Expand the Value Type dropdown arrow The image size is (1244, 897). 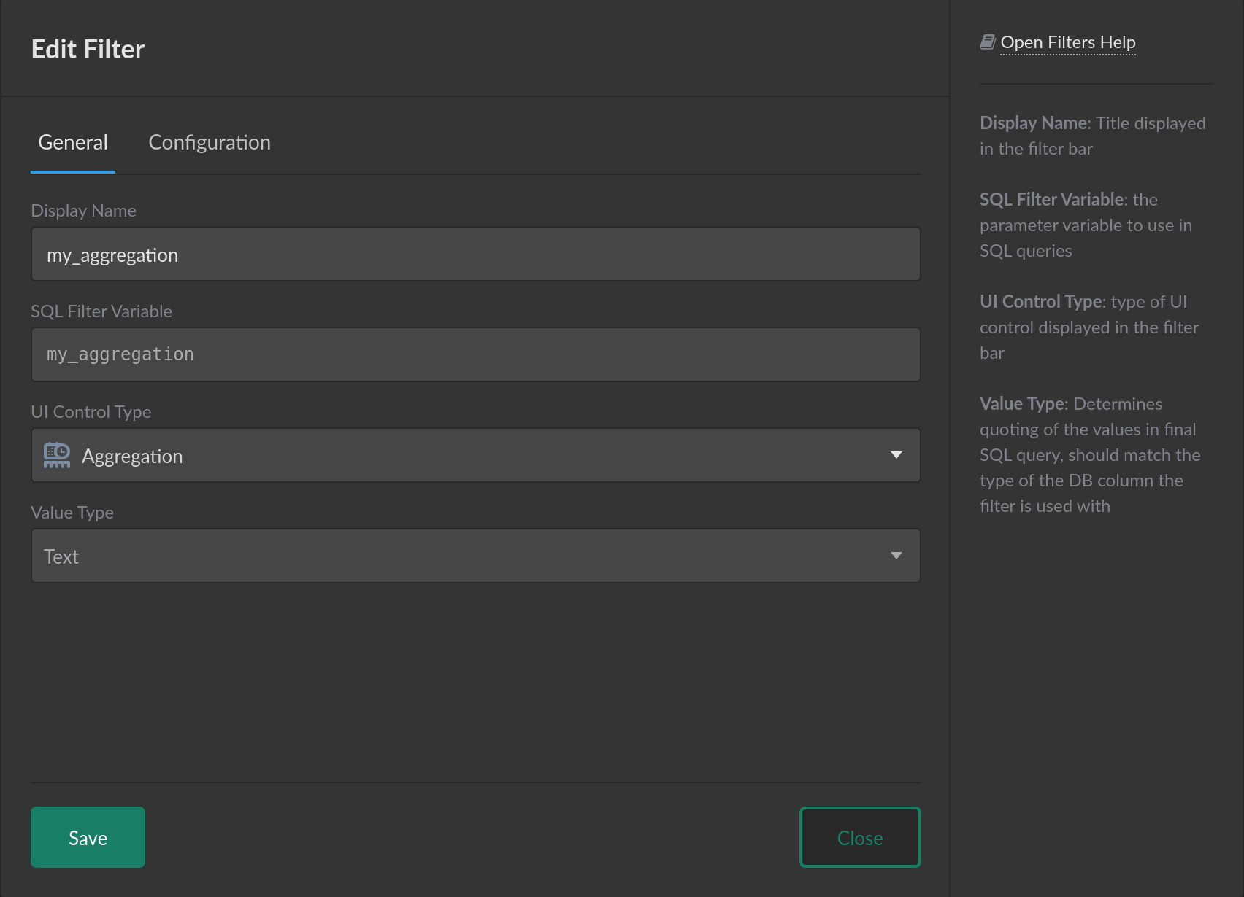tap(896, 556)
